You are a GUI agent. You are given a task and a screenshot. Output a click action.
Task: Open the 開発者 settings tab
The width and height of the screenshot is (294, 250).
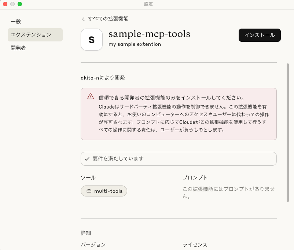[18, 48]
